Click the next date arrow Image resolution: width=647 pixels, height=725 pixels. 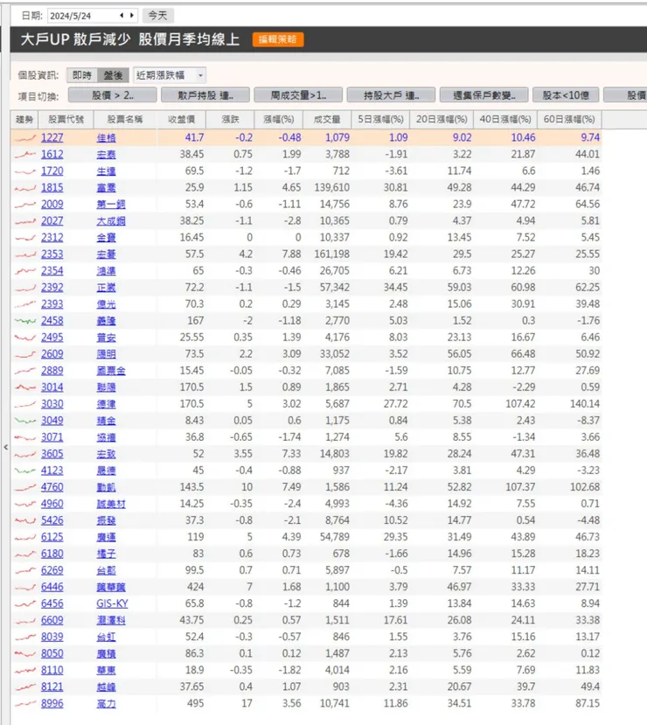point(132,16)
